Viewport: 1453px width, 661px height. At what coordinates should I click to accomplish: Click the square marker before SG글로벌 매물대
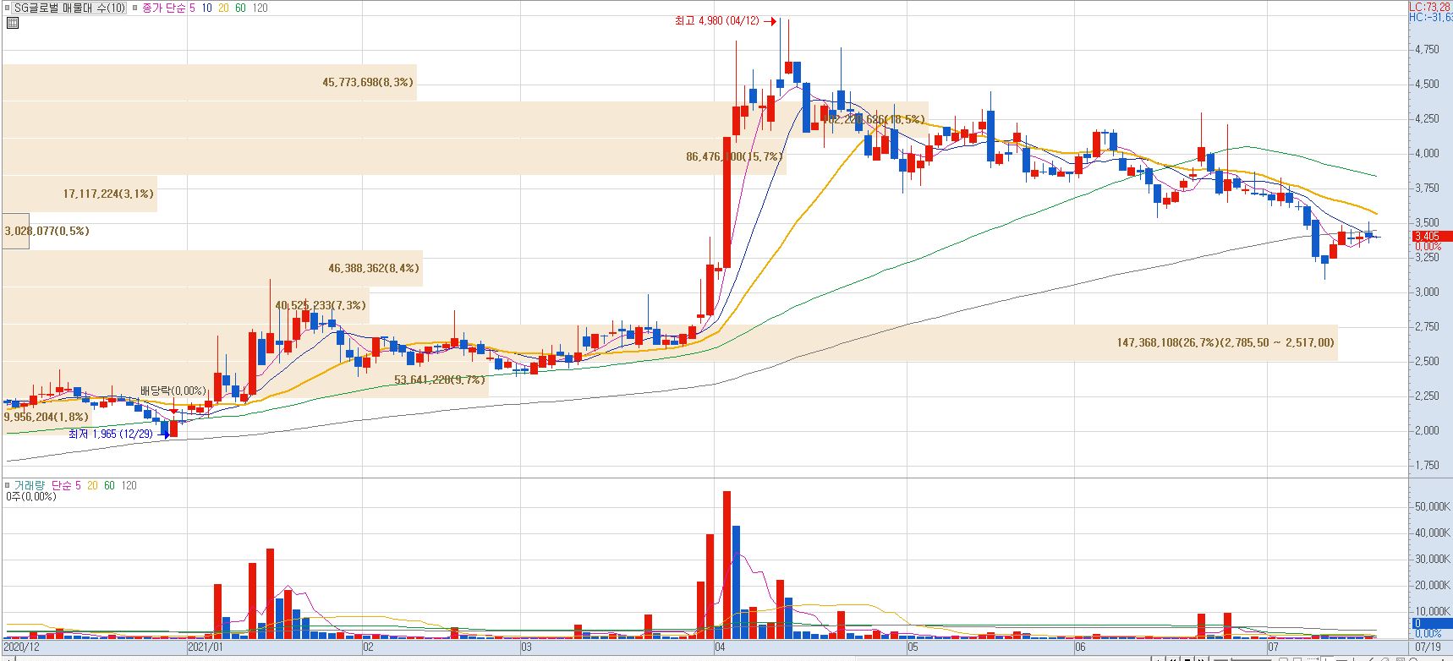point(7,8)
